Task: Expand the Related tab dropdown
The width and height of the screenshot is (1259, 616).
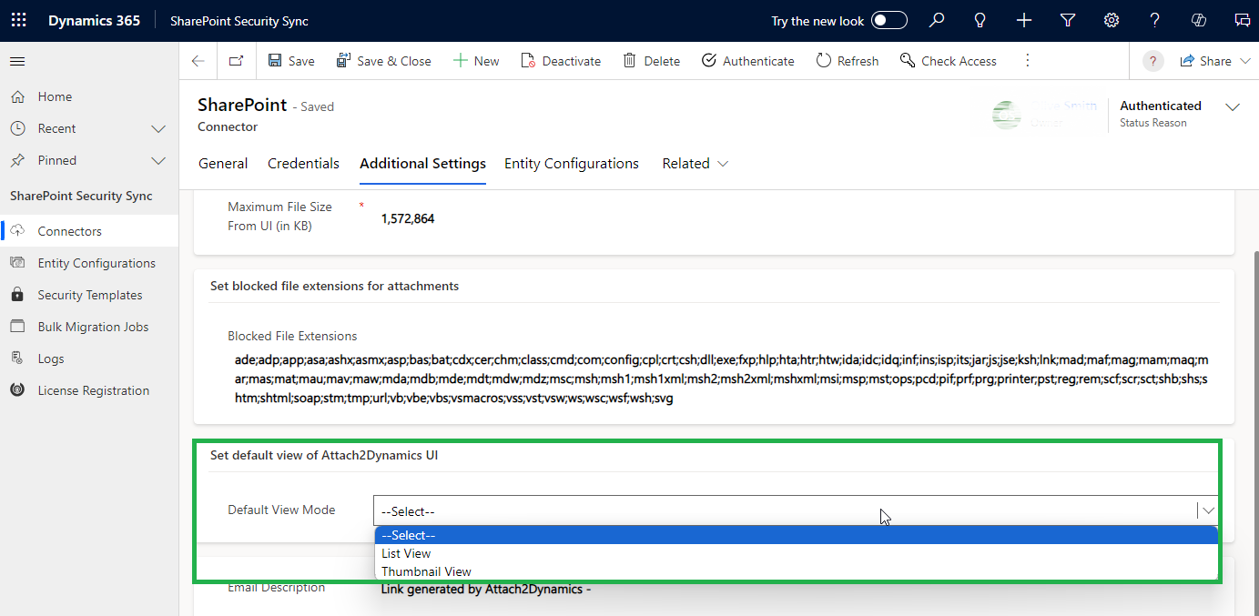Action: pyautogui.click(x=695, y=164)
